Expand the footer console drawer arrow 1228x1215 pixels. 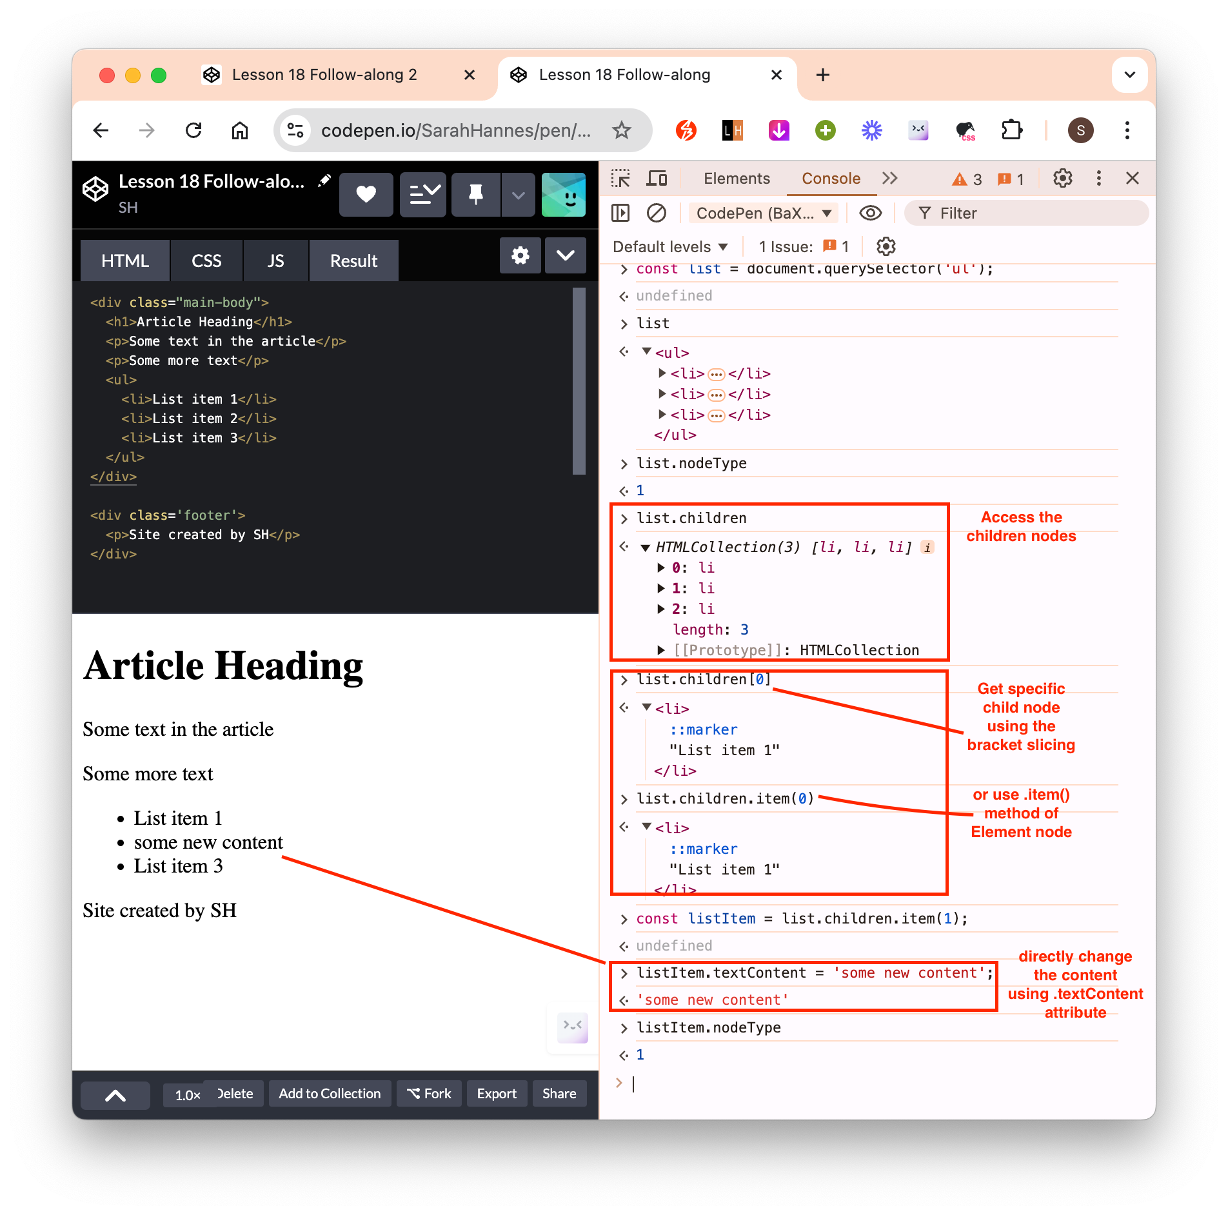115,1095
